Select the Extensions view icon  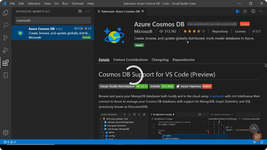coord(5,63)
